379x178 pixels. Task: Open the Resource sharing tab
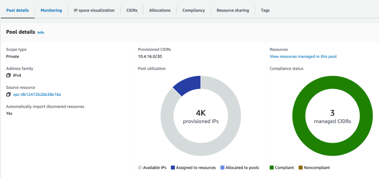click(x=233, y=10)
